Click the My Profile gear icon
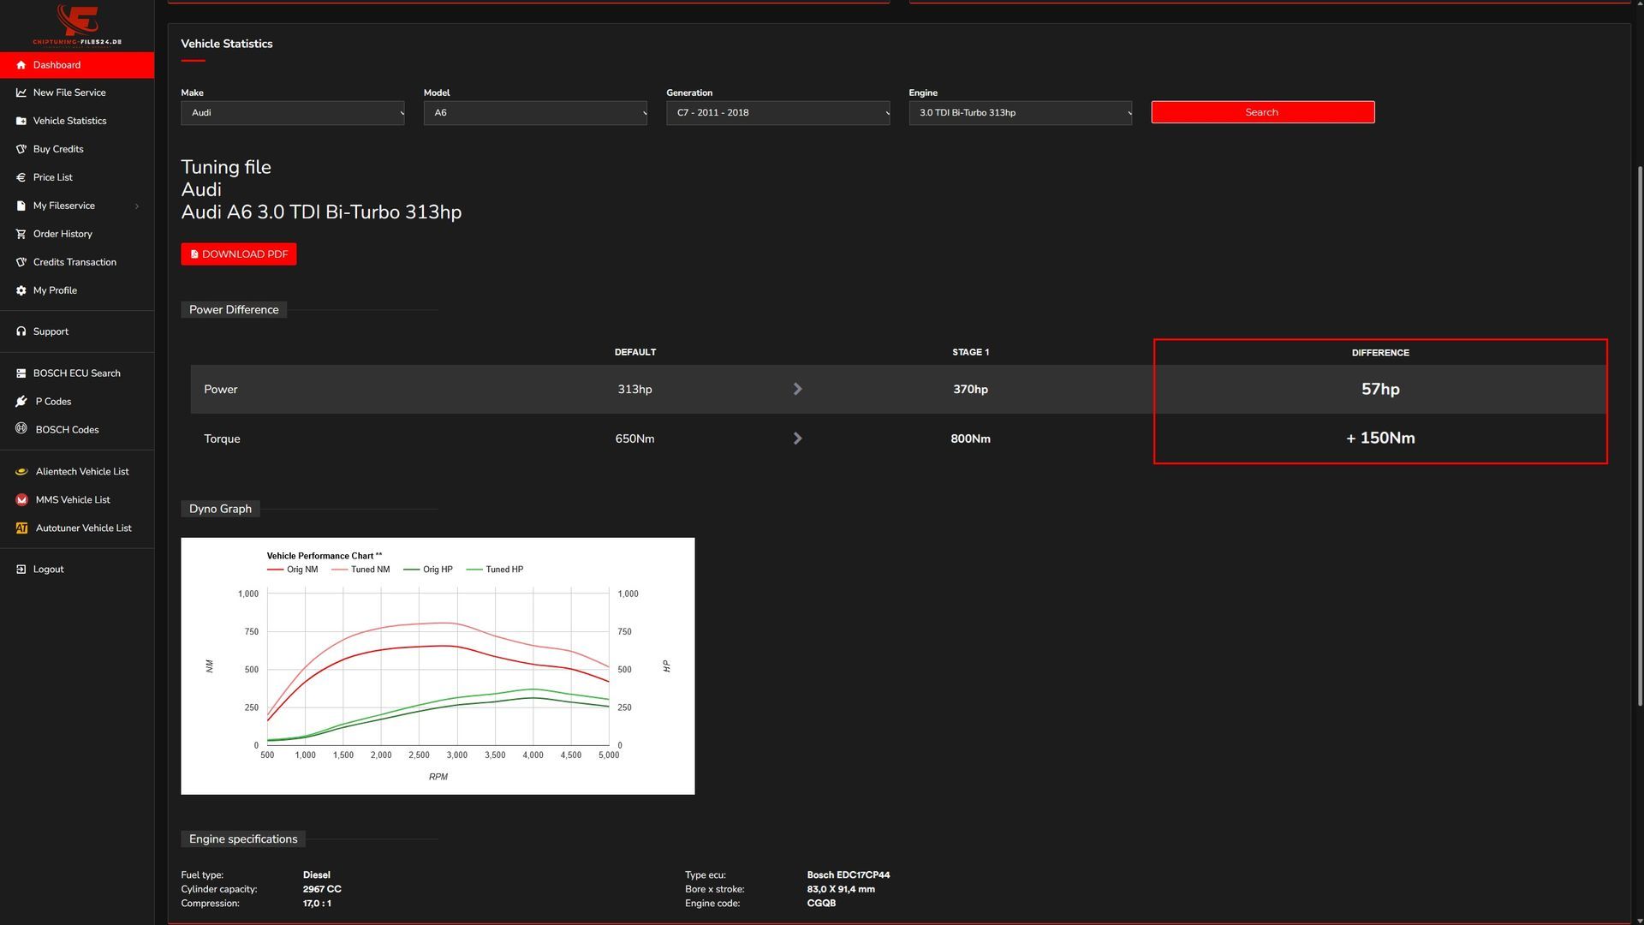Viewport: 1644px width, 925px height. [x=21, y=290]
